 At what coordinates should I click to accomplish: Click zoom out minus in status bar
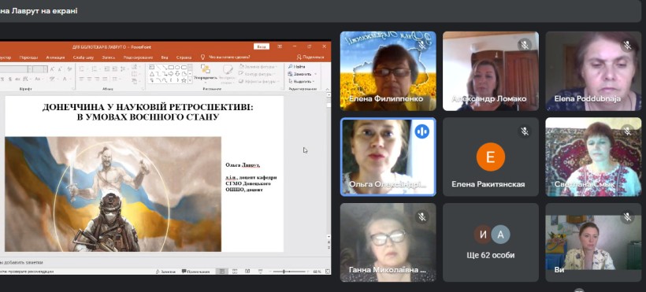pyautogui.click(x=270, y=272)
